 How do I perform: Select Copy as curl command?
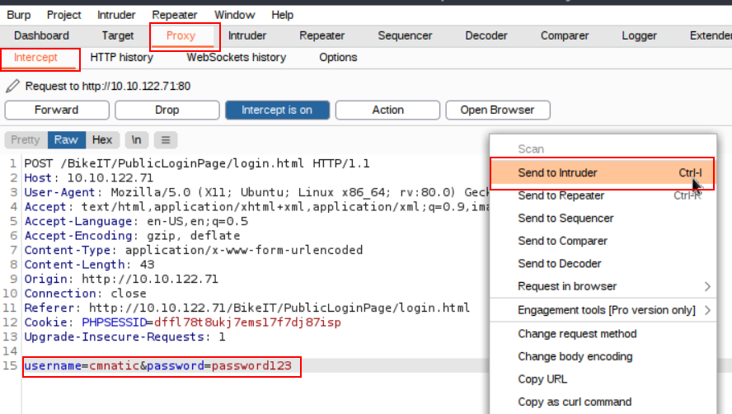coord(603,402)
